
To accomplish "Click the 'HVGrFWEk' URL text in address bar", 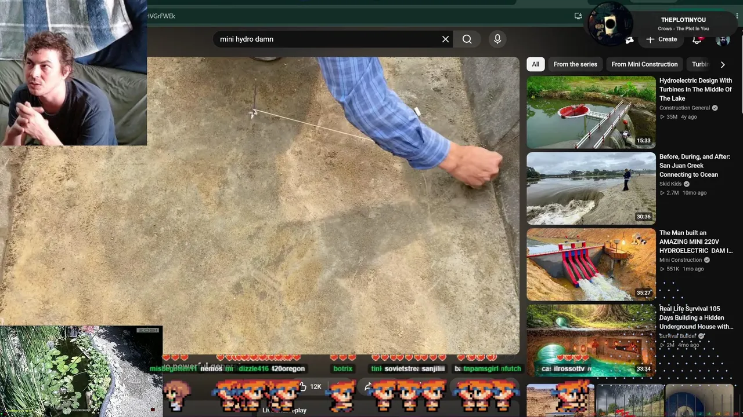I will point(161,16).
